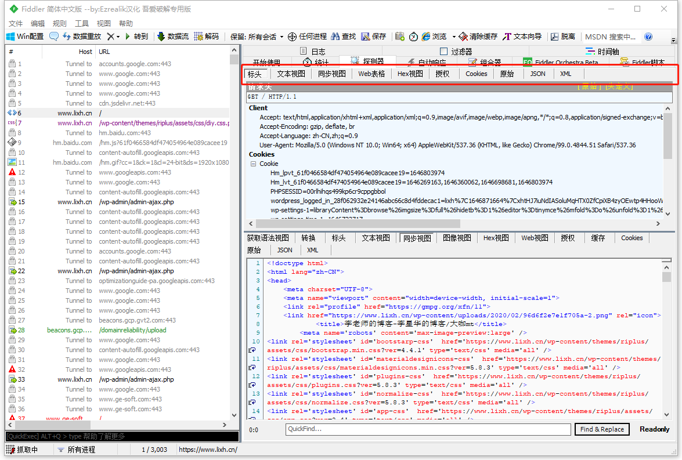Collapse the Cookie tree in the headers view
Screen dimensions: 682x460
pos(254,163)
